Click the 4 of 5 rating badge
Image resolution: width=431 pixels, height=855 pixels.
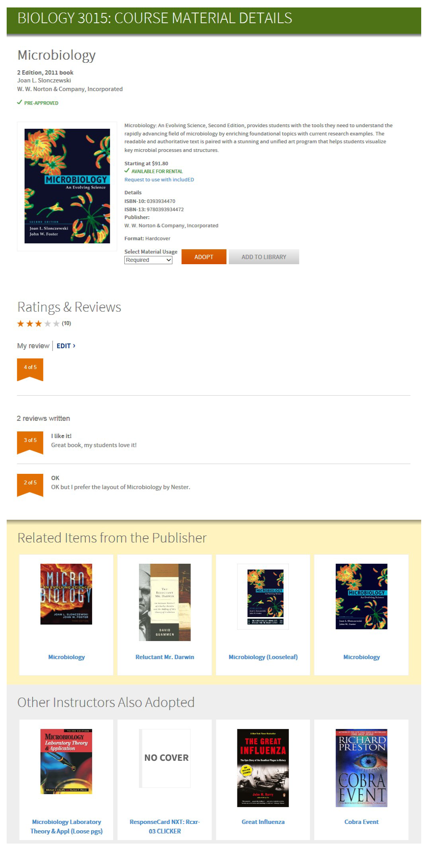[x=30, y=369]
